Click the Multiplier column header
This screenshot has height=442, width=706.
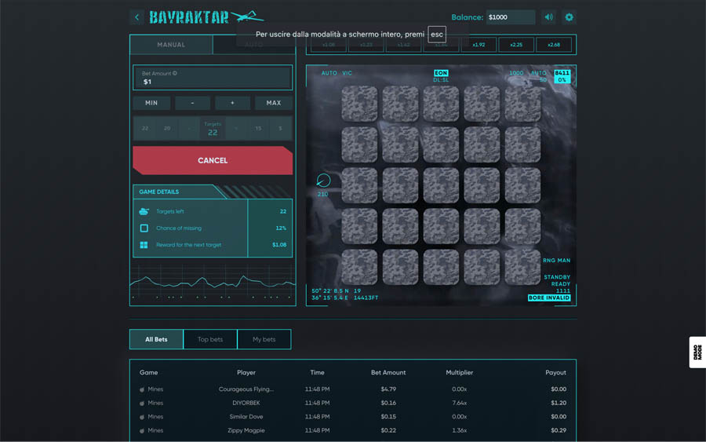(459, 373)
